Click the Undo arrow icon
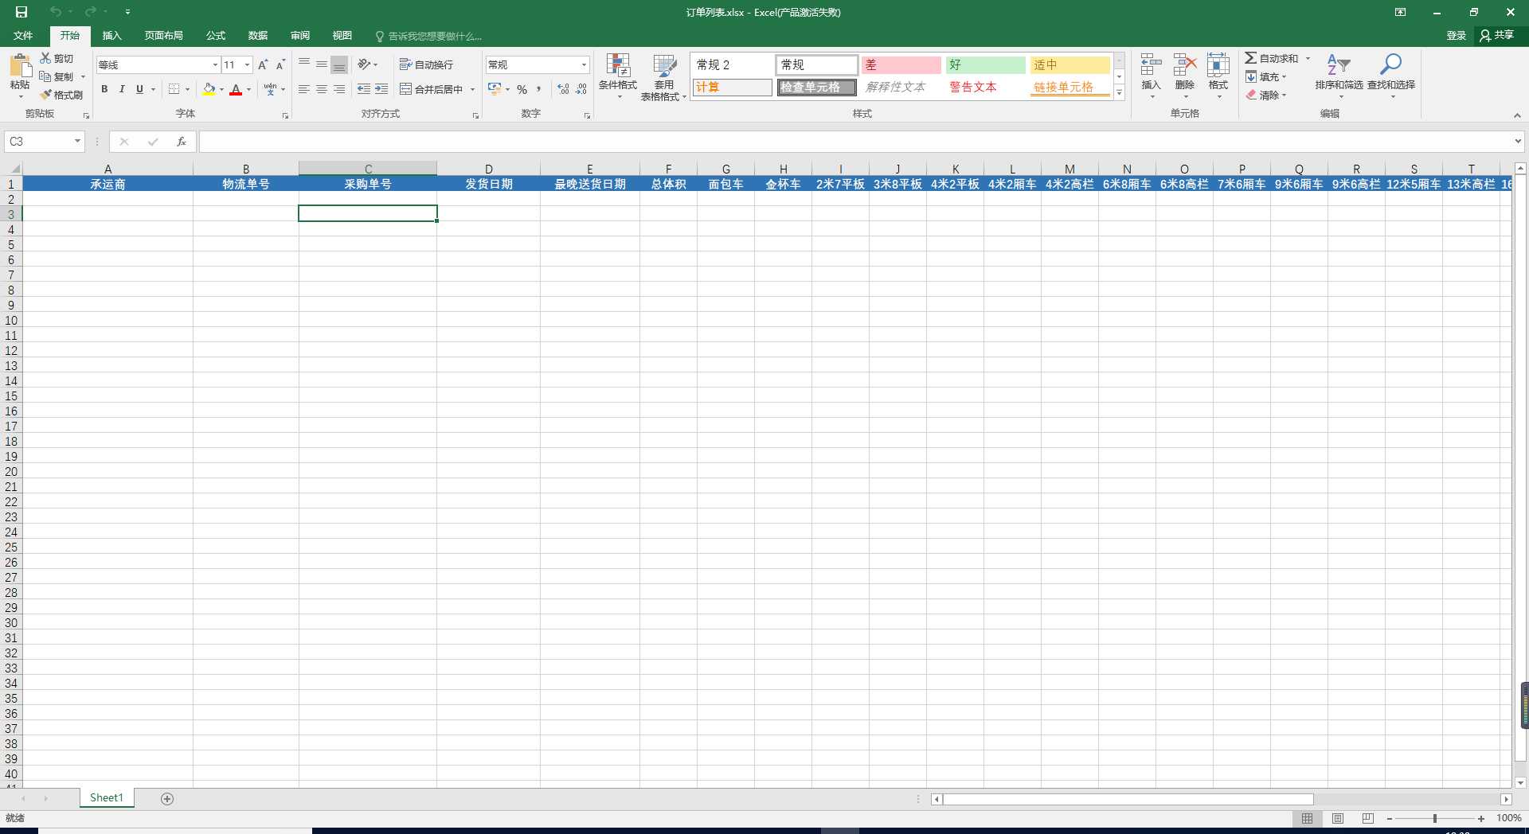Screen dimensions: 1529x834 tap(55, 12)
